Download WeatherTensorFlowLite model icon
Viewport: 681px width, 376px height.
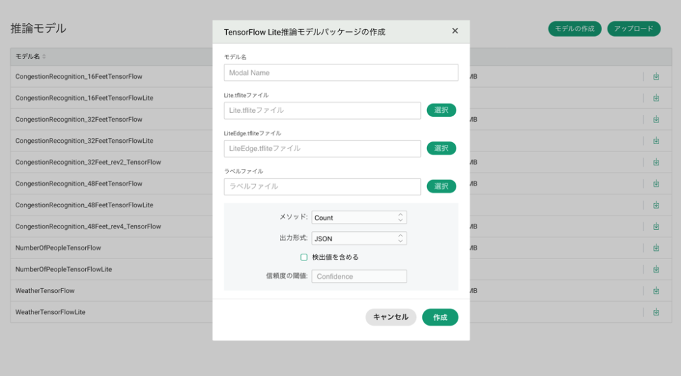[656, 312]
